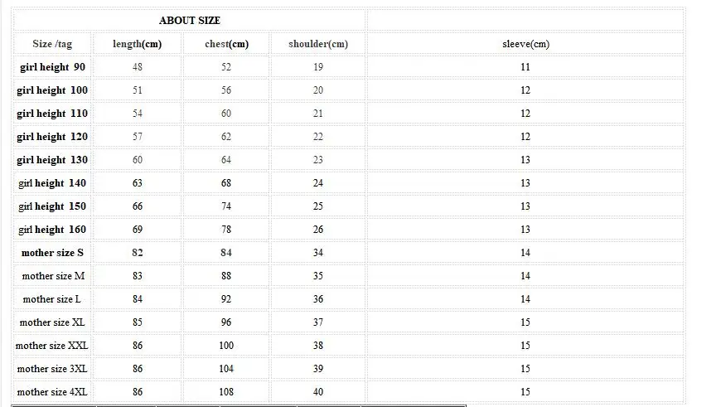716x407 pixels.
Task: Click the length(cm) column header
Action: [137, 44]
